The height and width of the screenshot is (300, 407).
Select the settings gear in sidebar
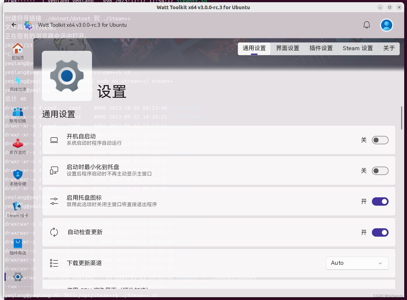[18, 277]
